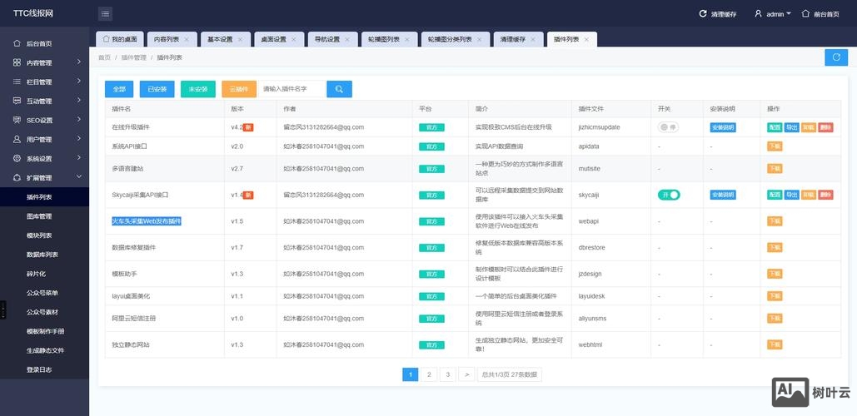
Task: Click 下载 for the 独立静态网站 row
Action: 775,344
